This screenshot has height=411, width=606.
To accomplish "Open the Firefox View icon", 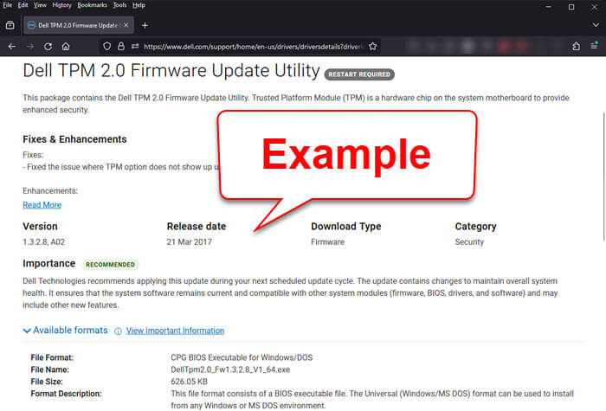I will tap(10, 25).
